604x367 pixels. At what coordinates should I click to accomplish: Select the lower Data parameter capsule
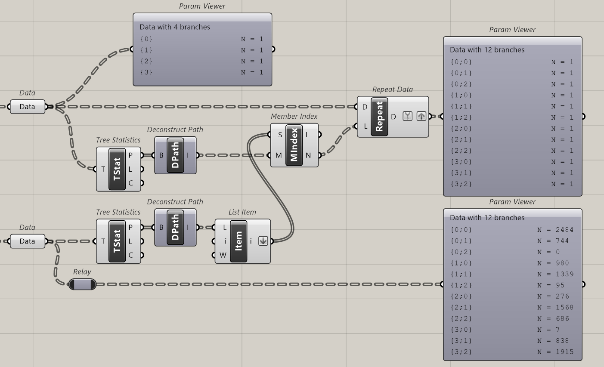27,241
